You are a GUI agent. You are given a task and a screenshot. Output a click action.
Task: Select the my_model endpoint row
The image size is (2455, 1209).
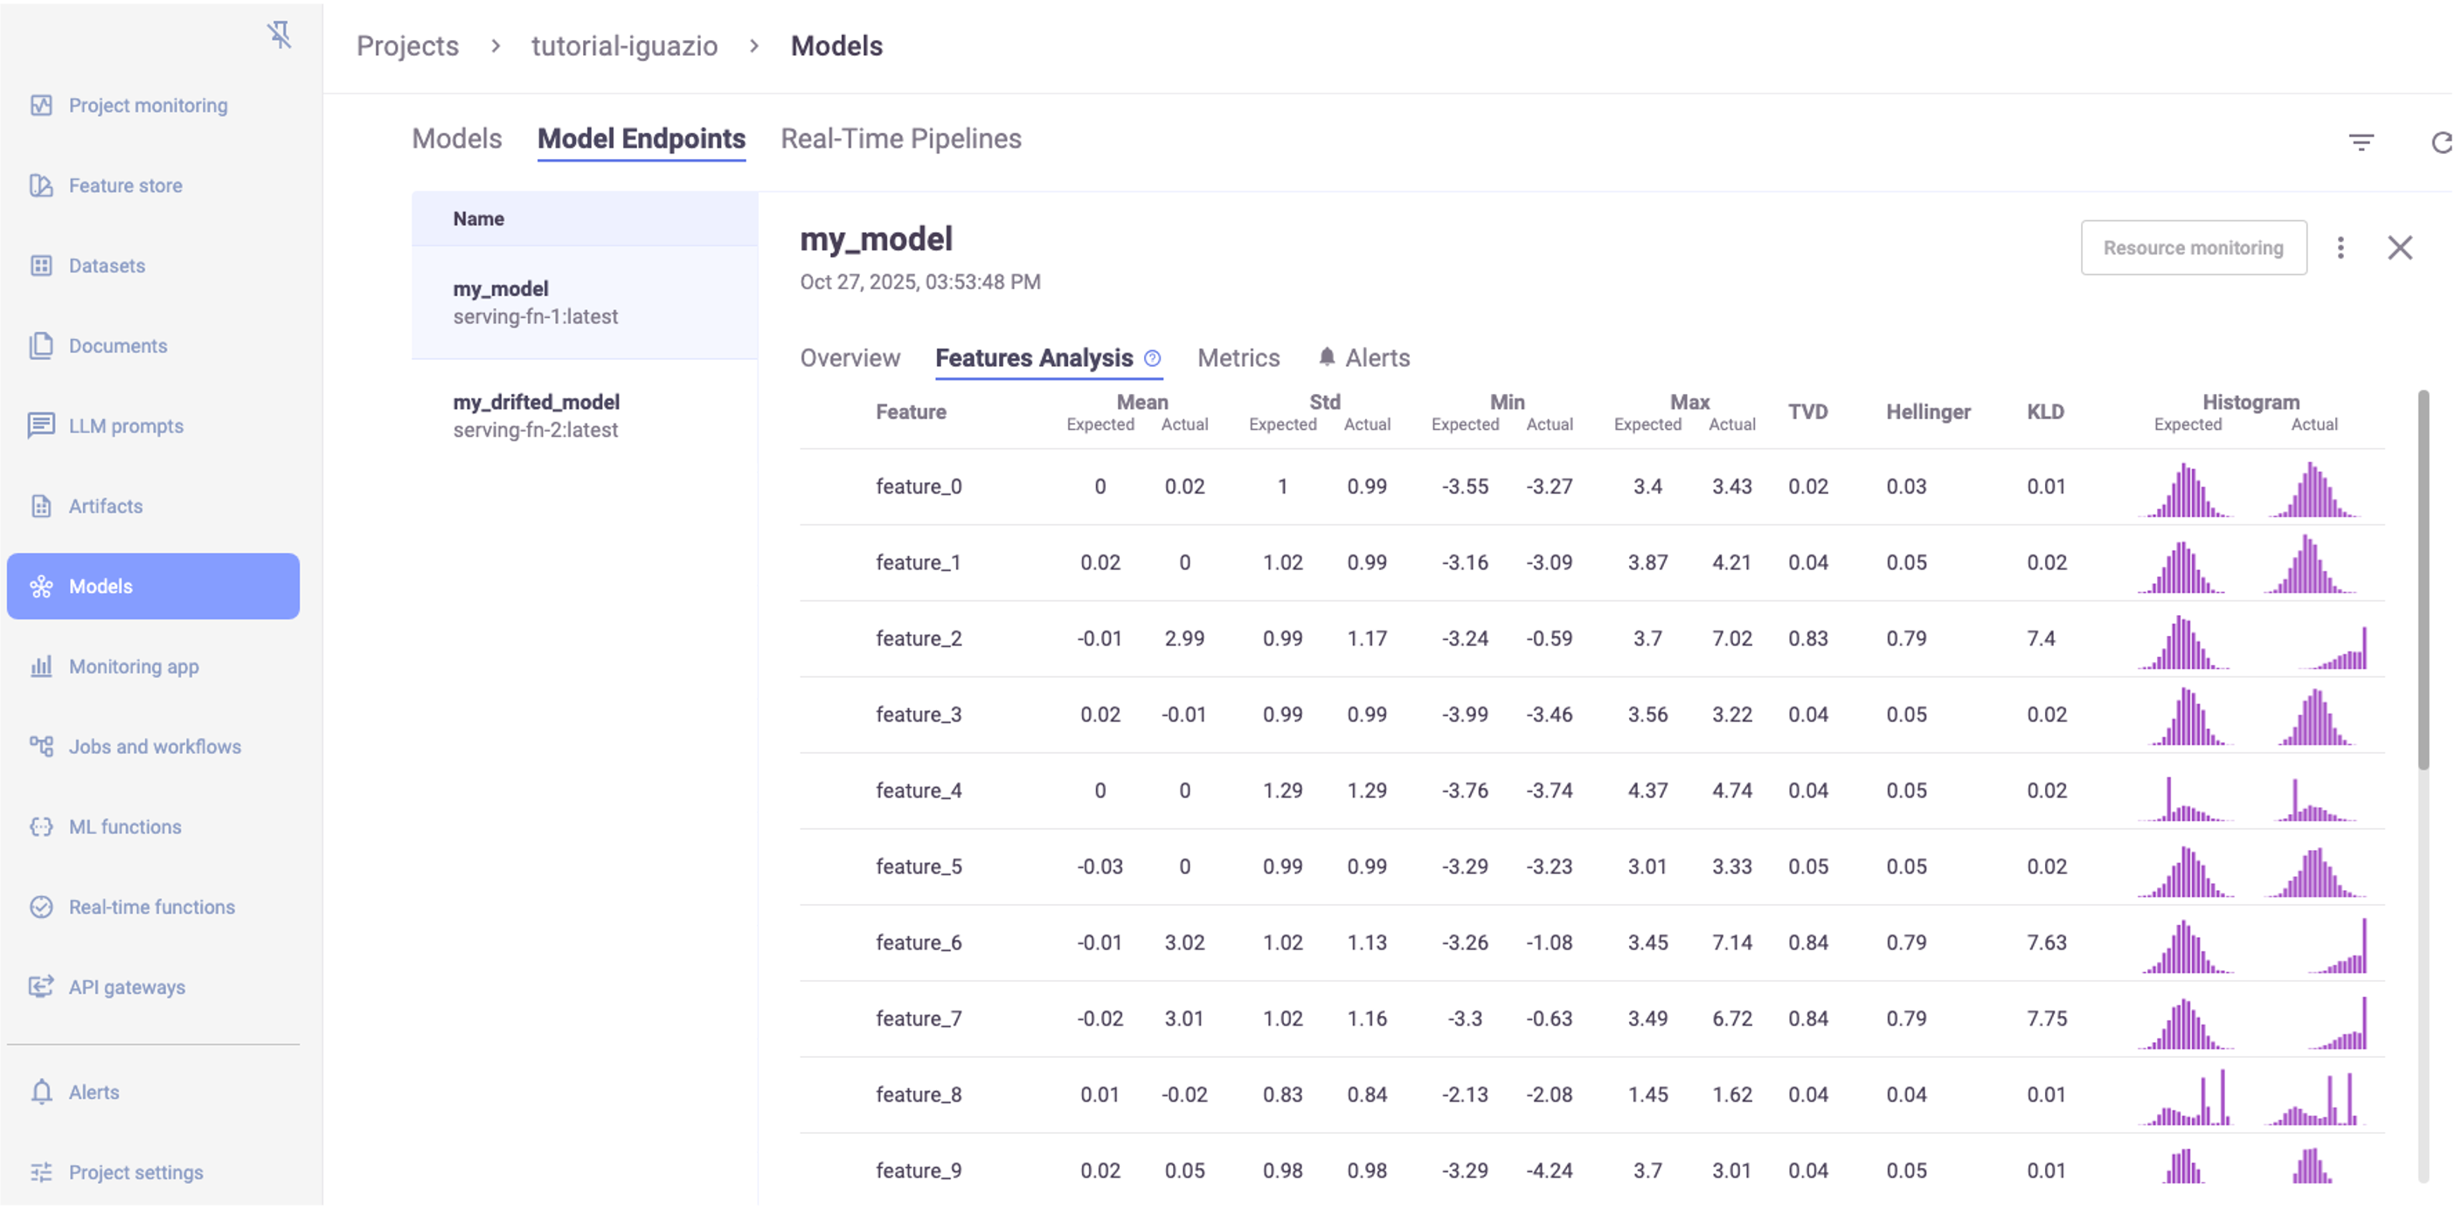tap(584, 303)
